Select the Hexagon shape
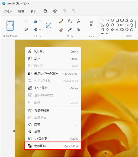 [117, 25]
